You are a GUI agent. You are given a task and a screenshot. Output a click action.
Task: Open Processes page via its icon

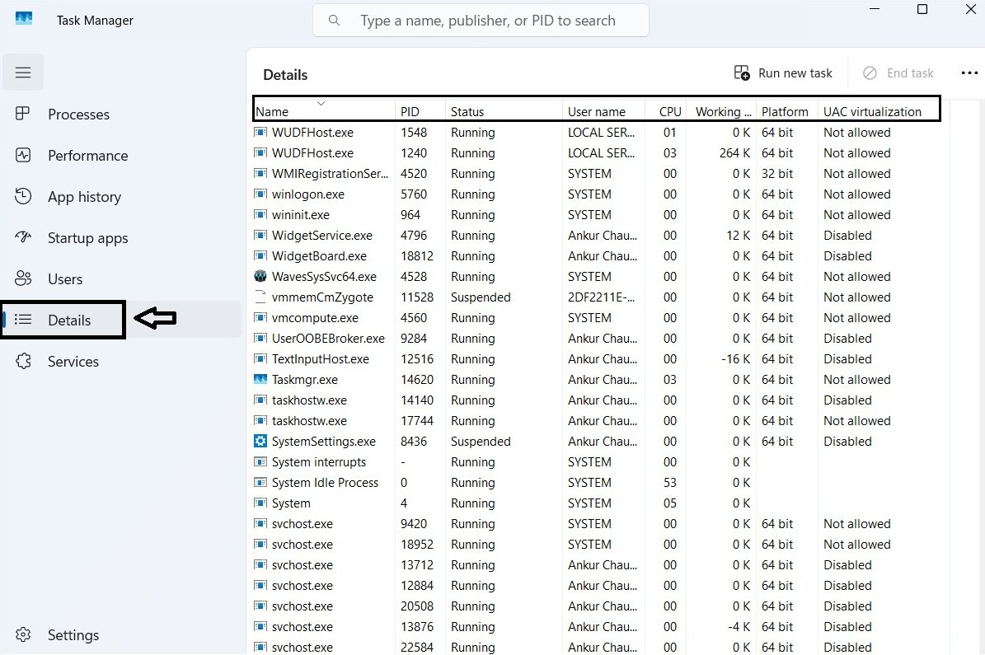[x=22, y=114]
